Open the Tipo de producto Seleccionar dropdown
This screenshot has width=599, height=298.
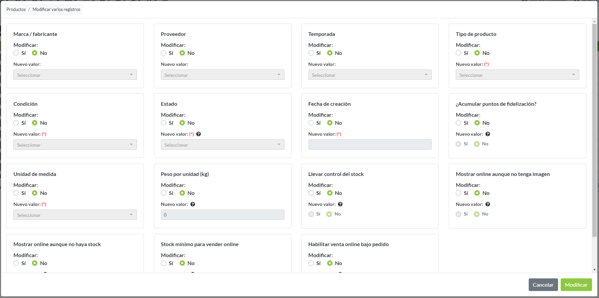pos(517,75)
